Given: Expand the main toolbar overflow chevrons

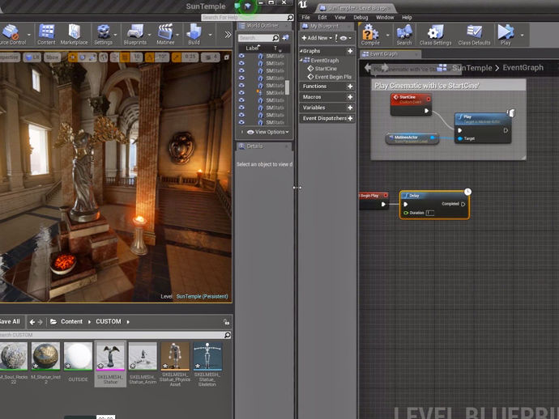Looking at the screenshot, I should point(228,35).
